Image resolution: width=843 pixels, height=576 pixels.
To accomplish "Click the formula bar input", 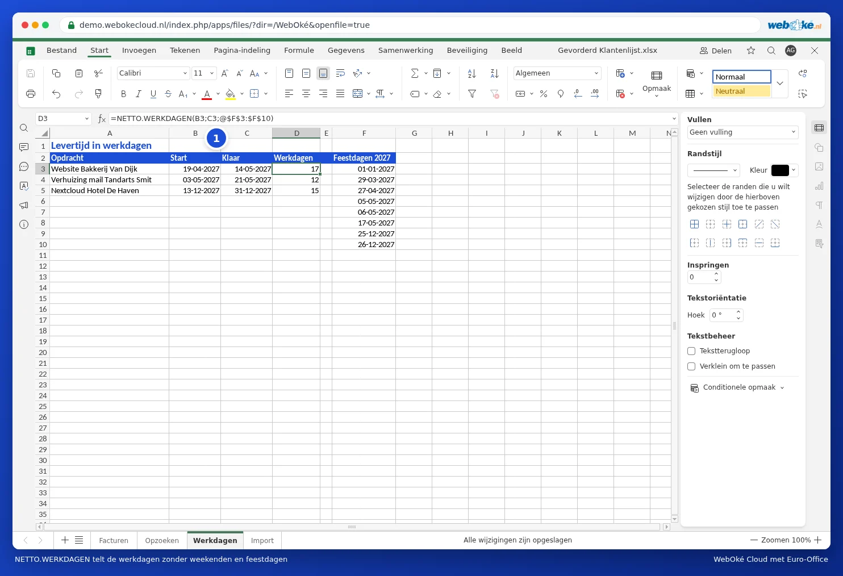I will (389, 119).
